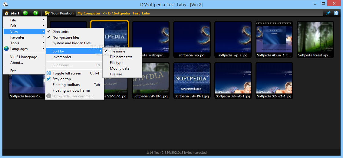The width and height of the screenshot is (343, 158).
Task: Go forward with green right arrow
Action: [36, 13]
